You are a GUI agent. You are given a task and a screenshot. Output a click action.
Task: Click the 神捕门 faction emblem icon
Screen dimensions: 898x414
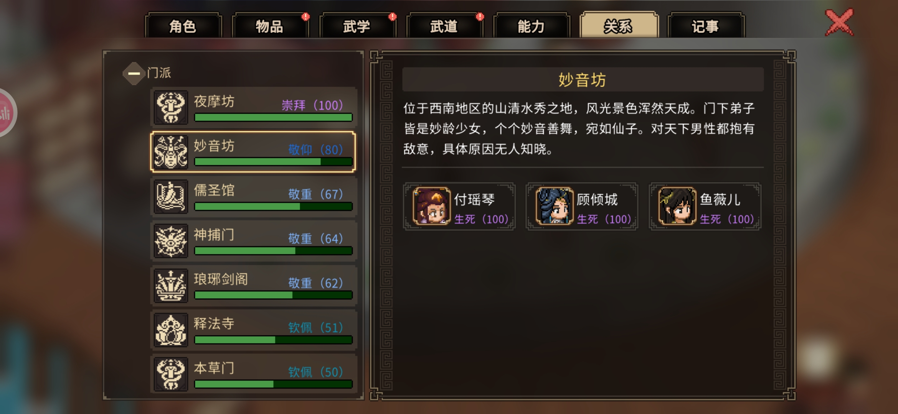171,241
